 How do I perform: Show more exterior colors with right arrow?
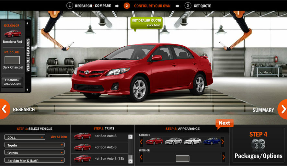[x=223, y=142]
